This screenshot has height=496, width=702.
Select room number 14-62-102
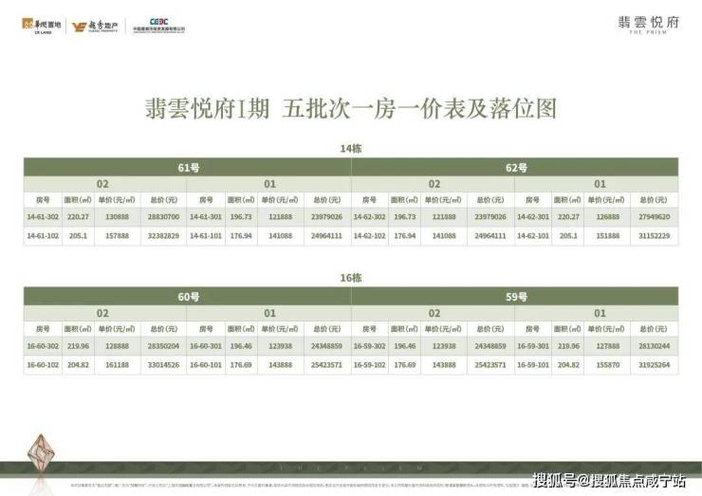click(x=369, y=235)
